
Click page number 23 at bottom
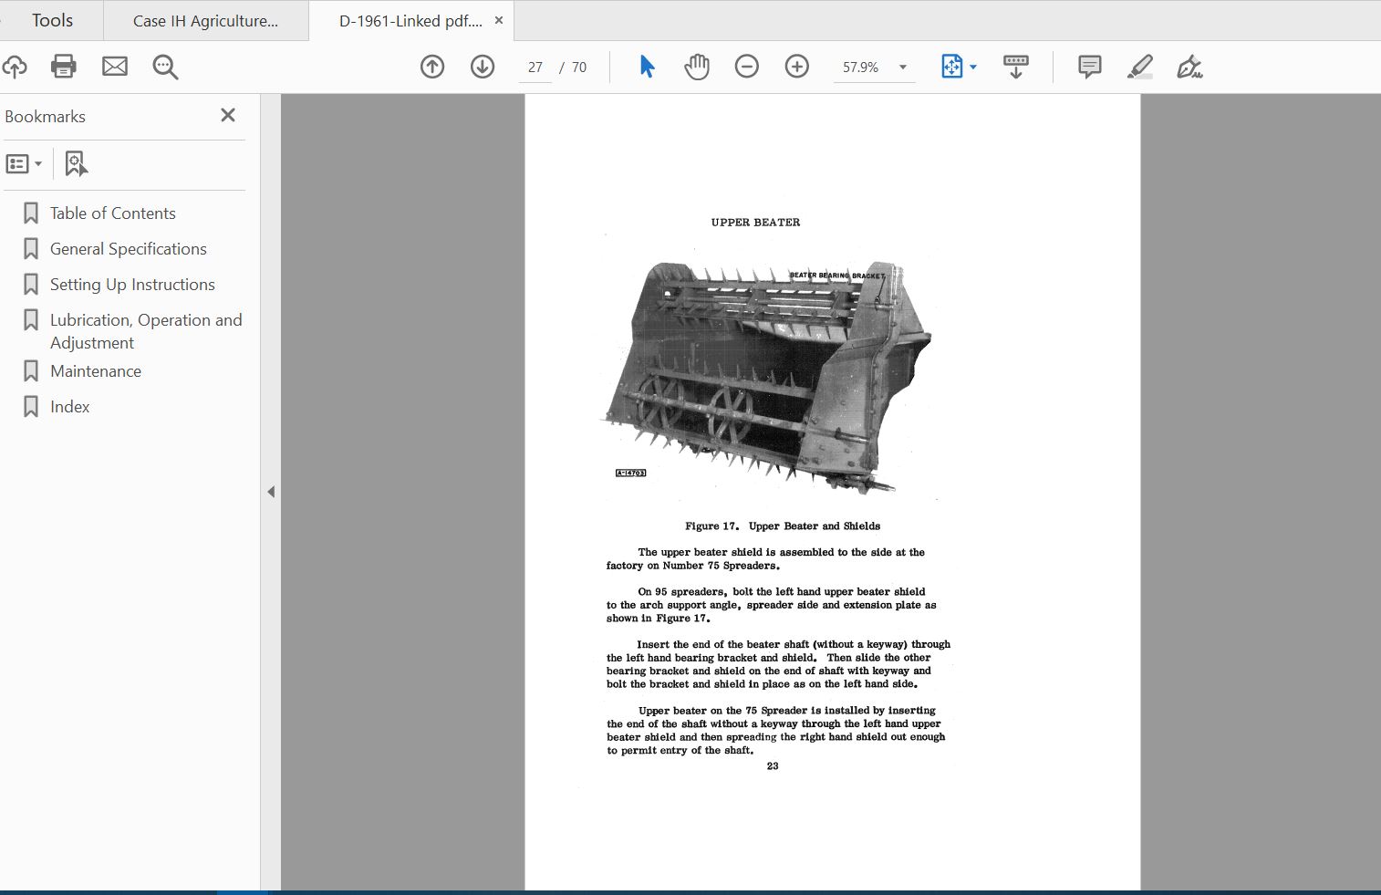pos(773,766)
